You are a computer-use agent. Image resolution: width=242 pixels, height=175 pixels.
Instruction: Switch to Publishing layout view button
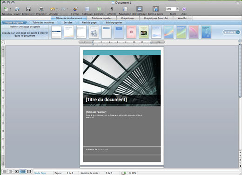[17, 171]
